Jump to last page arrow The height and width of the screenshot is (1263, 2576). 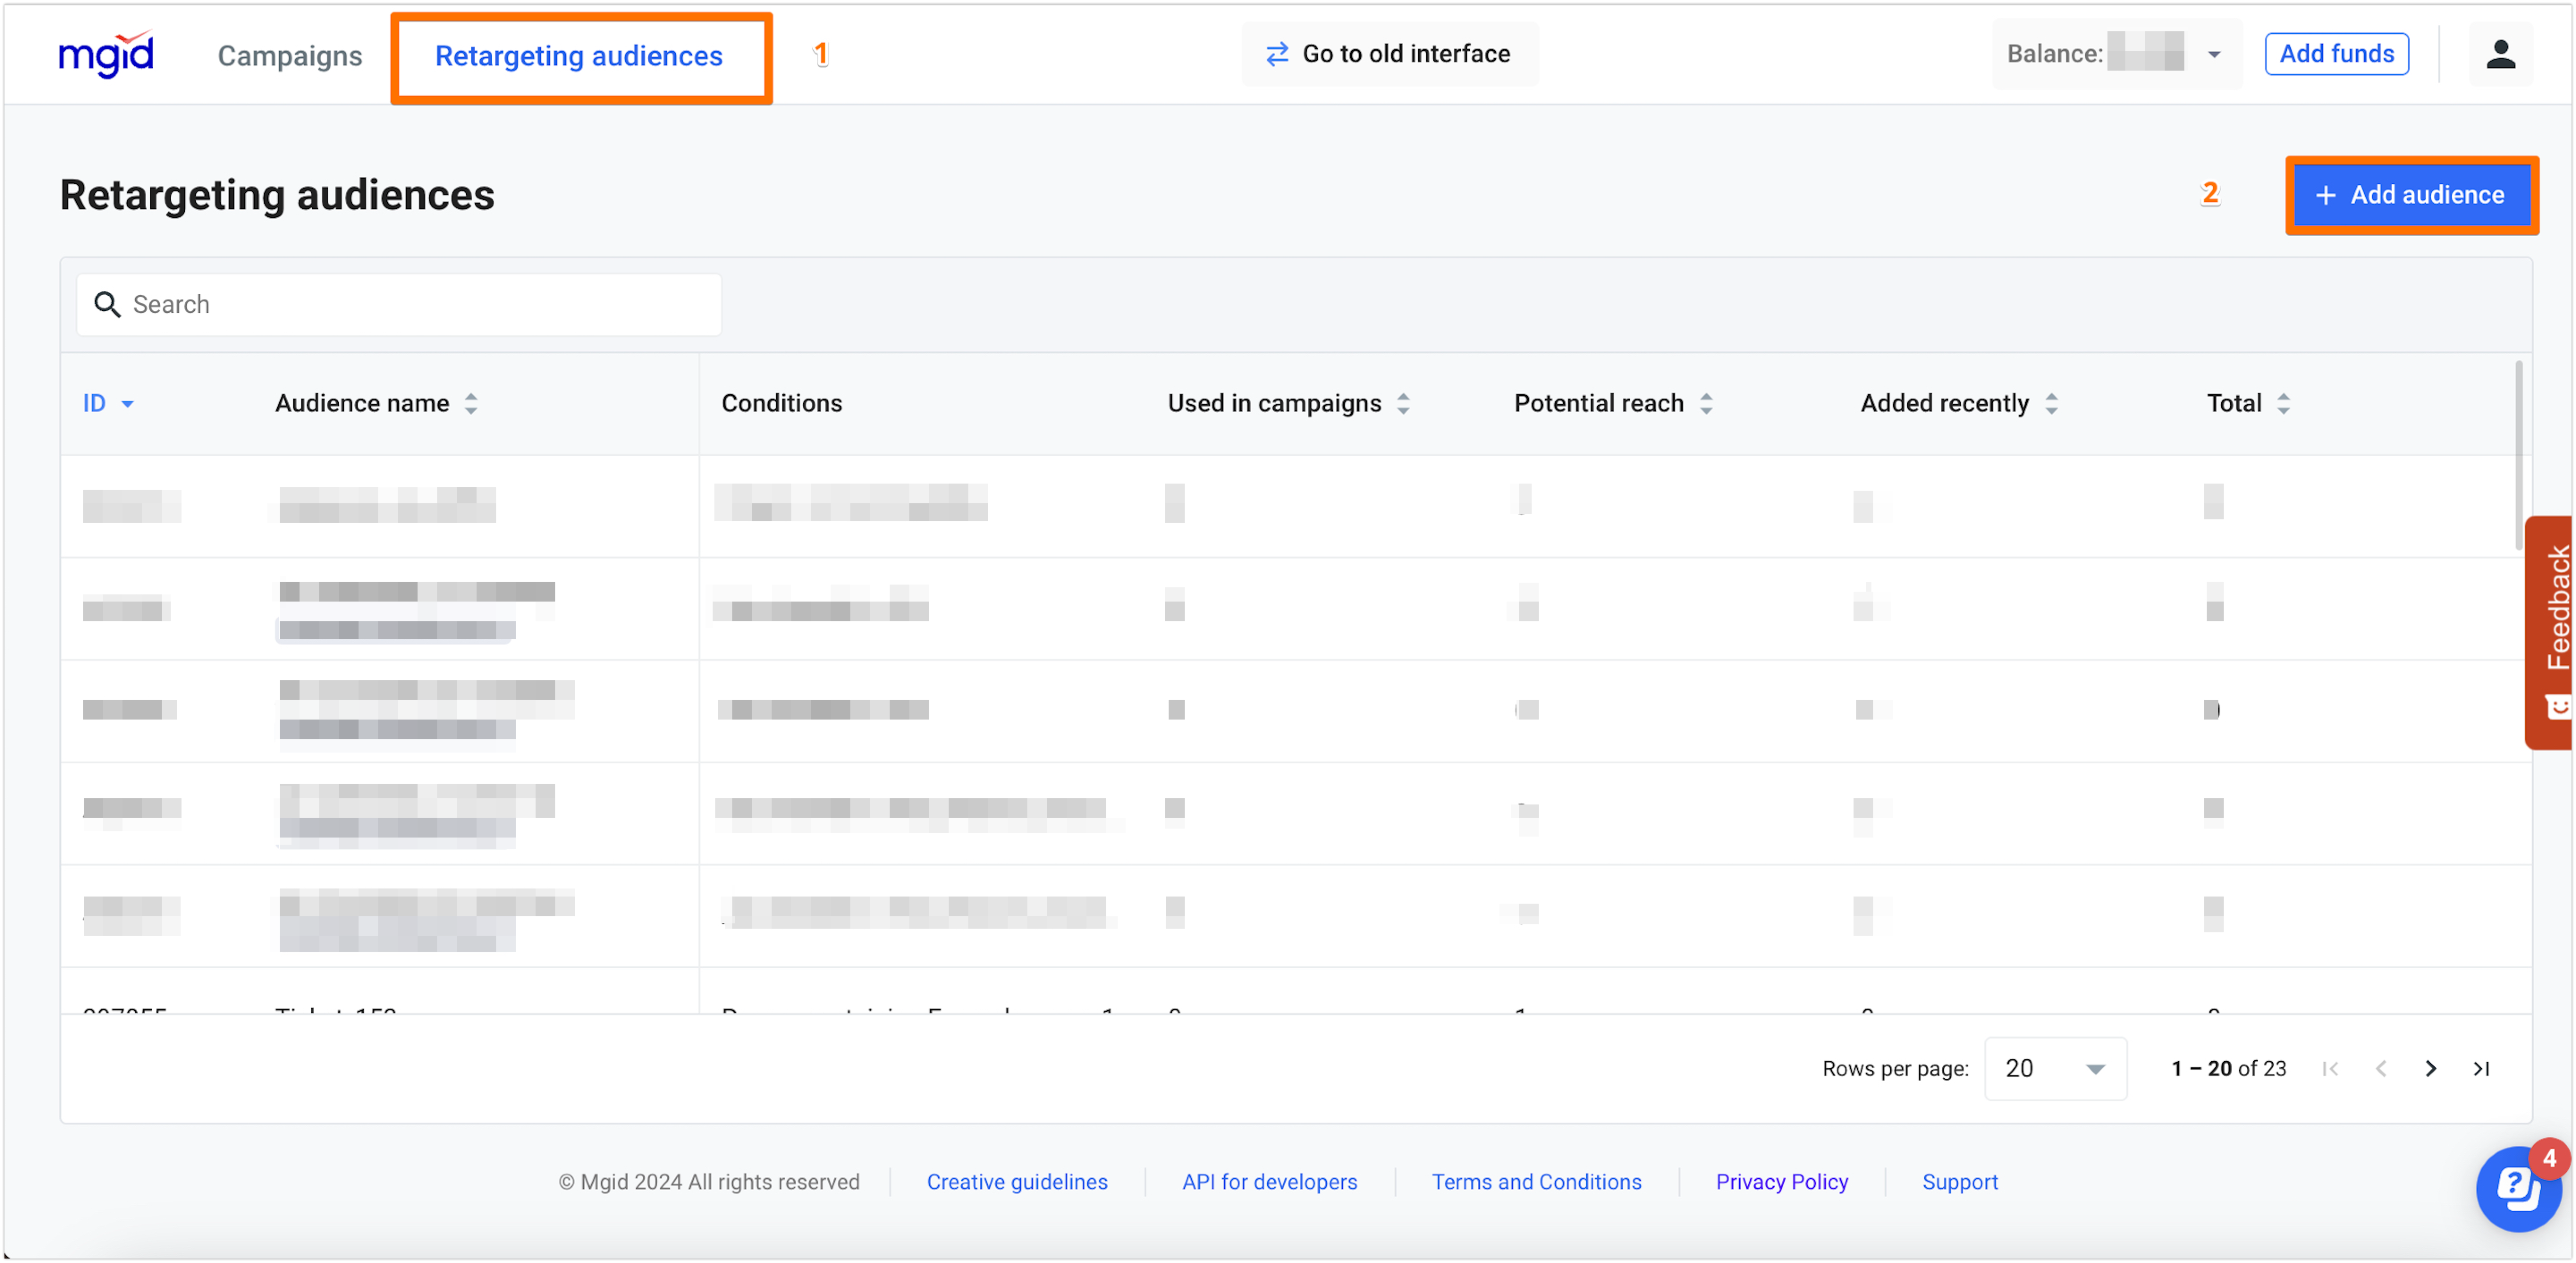coord(2481,1069)
